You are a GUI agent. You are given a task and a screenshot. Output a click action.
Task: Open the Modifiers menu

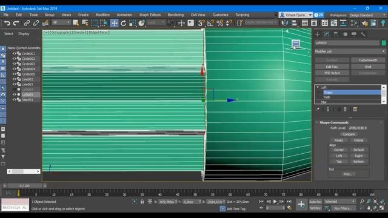(102, 15)
